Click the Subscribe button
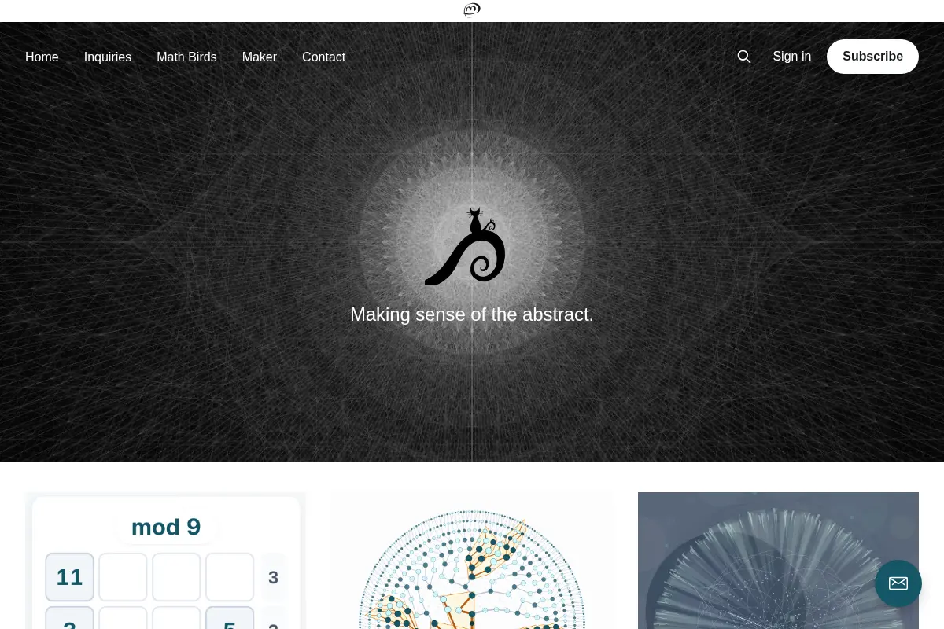Viewport: 944px width, 629px height. pos(872,57)
